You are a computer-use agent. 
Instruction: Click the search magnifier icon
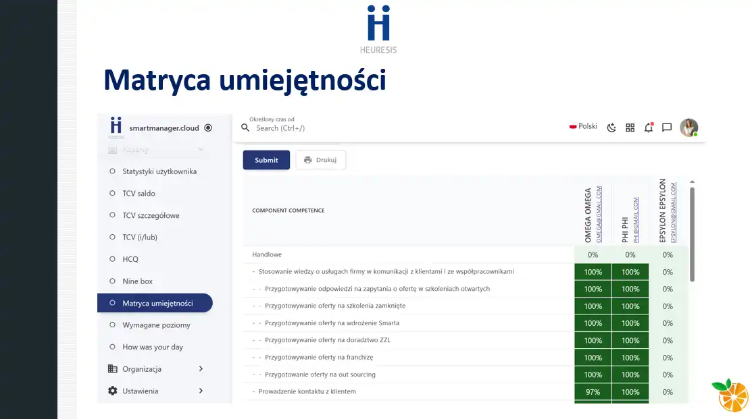coord(246,128)
